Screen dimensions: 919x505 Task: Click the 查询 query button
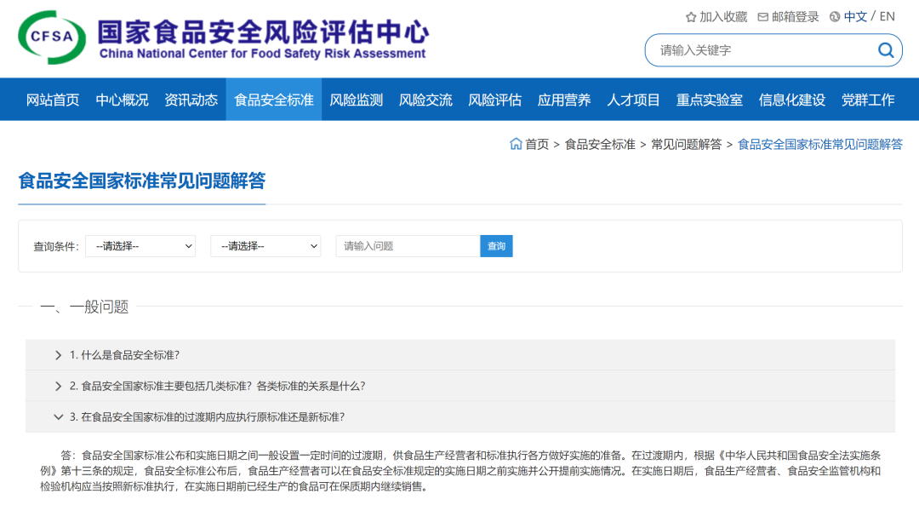(x=496, y=245)
